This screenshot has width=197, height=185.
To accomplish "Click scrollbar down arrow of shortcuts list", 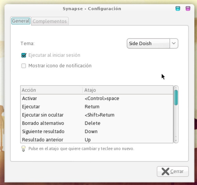I will point(176,141).
